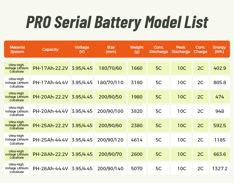Select the Energy (Wh) column header
234x183 pixels.
point(219,49)
